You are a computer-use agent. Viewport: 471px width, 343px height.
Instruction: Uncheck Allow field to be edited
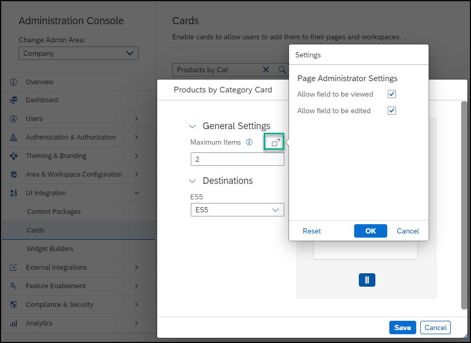pyautogui.click(x=392, y=111)
